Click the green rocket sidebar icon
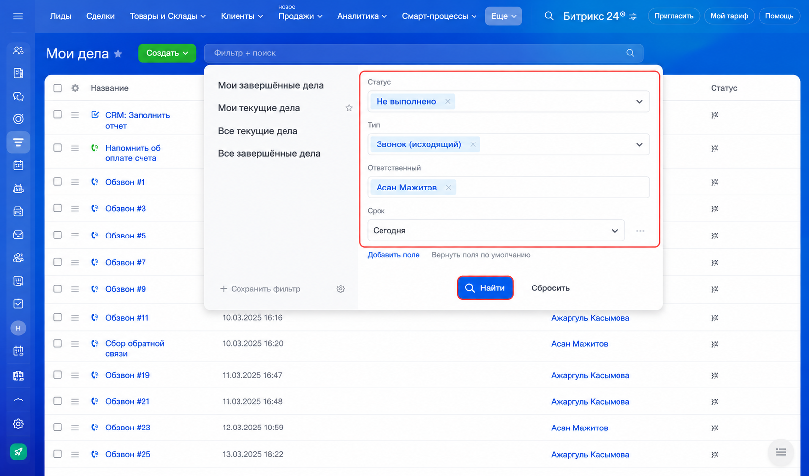 pos(18,452)
